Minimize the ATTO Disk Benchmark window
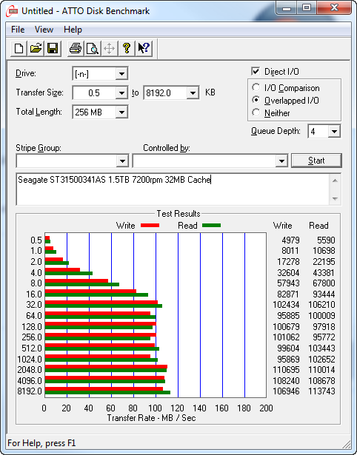The width and height of the screenshot is (357, 455). [287, 8]
